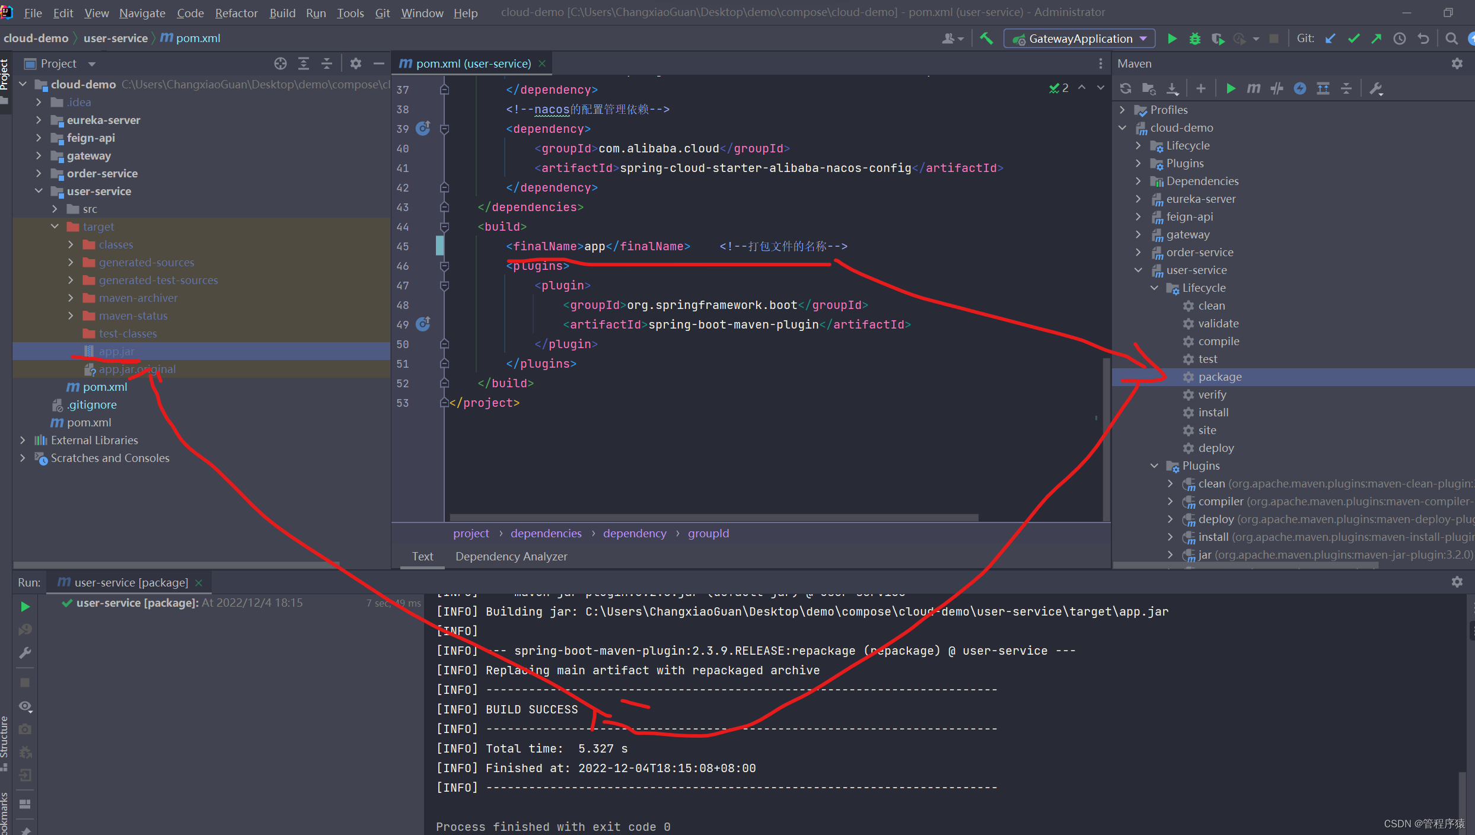Toggle fold marker at line 46 plugins tag

[444, 266]
